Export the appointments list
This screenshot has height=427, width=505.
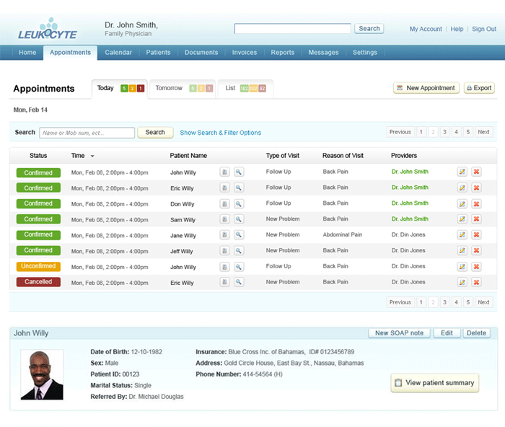[x=479, y=88]
